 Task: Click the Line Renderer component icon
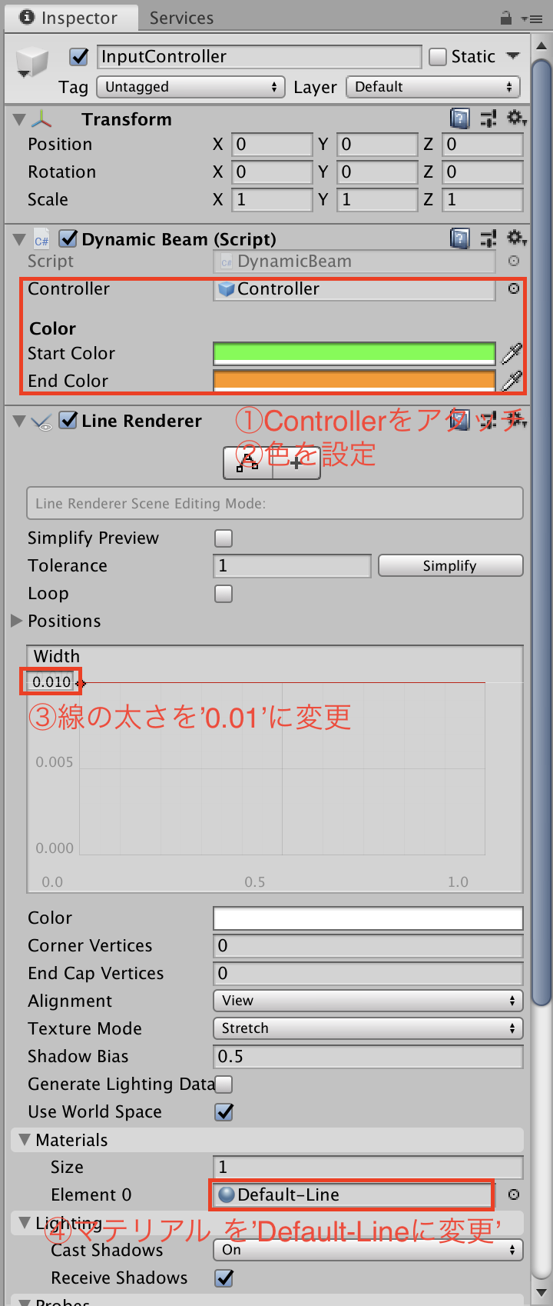pos(42,421)
